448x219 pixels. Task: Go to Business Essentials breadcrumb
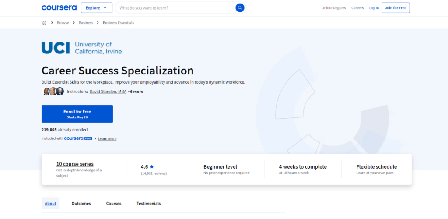(x=118, y=23)
